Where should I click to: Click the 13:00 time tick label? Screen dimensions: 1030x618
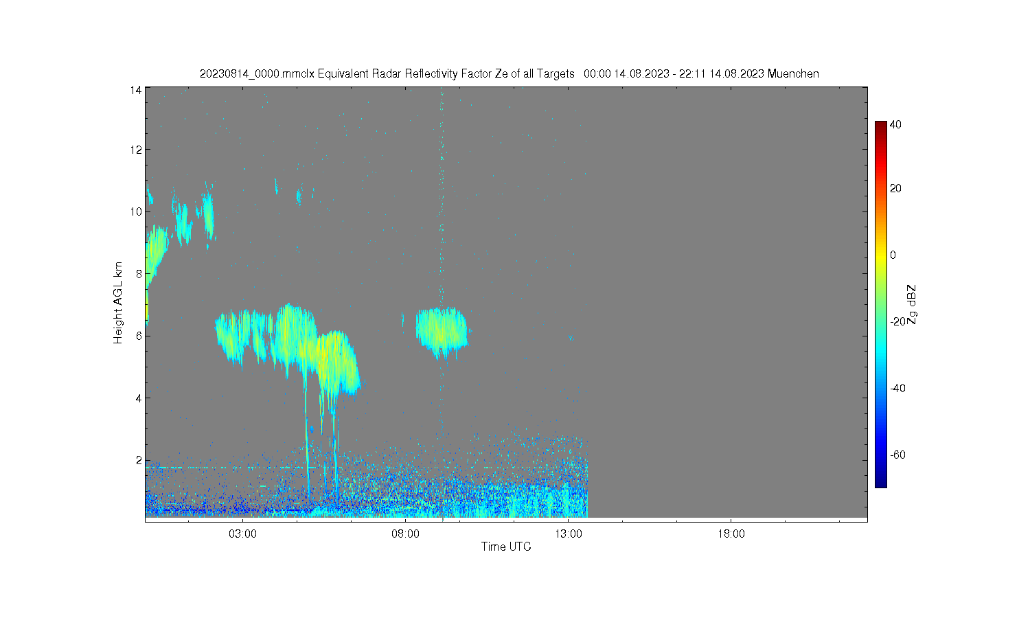pos(568,534)
